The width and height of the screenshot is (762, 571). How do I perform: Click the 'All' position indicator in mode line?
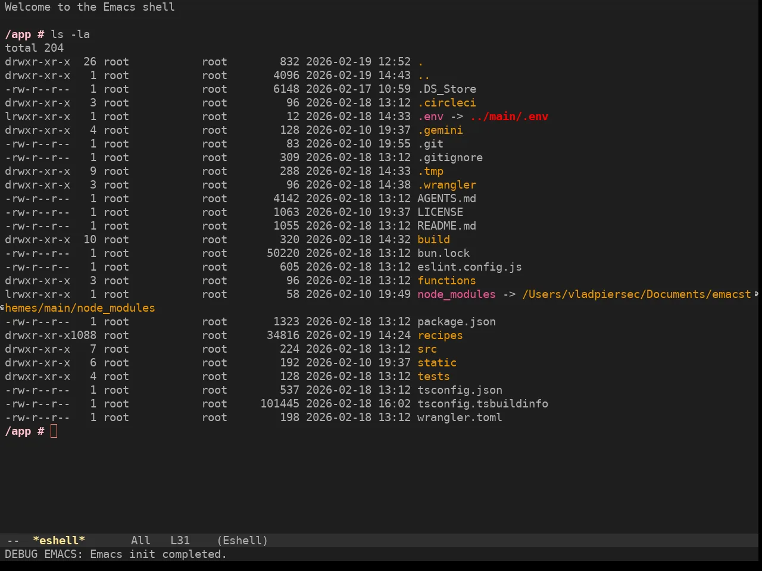click(x=140, y=541)
